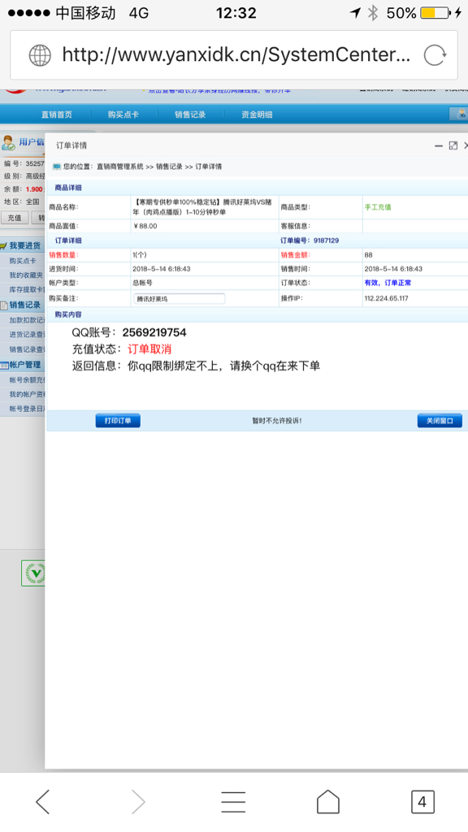Click the ¥88.00 face value text

(145, 226)
